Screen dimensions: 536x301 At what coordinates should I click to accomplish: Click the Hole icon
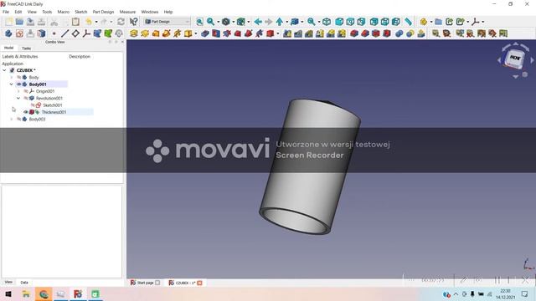[x=216, y=33]
